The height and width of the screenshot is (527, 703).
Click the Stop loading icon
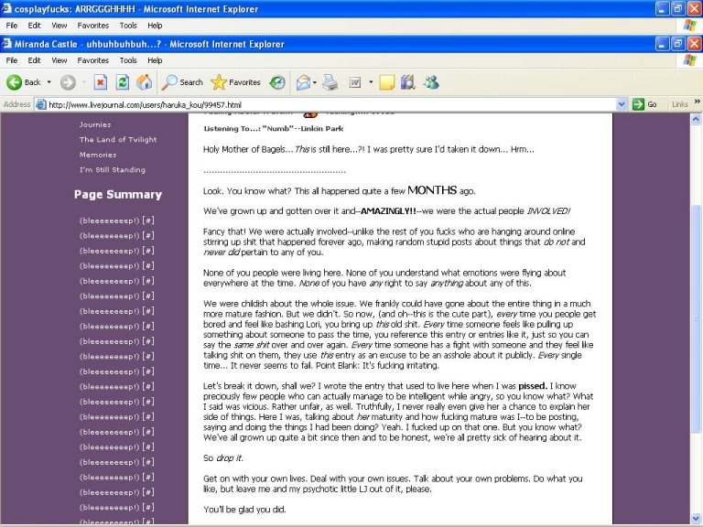tap(101, 82)
